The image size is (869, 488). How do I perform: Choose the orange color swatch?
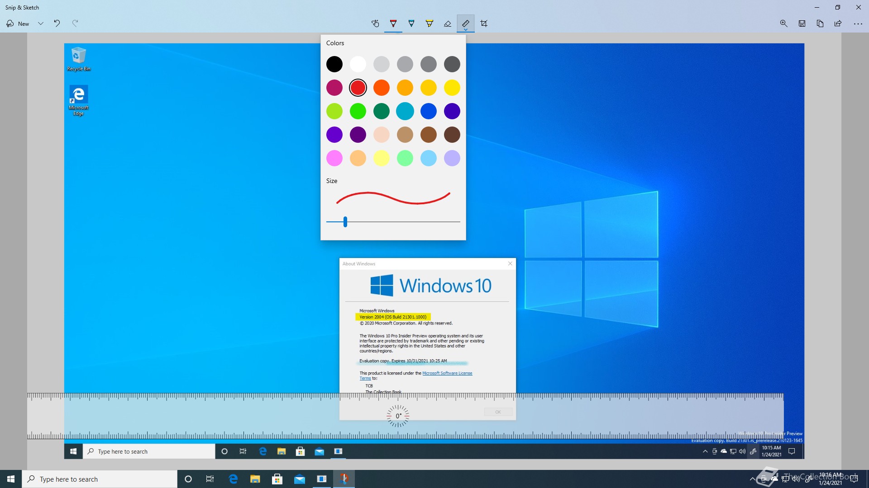[x=382, y=88]
